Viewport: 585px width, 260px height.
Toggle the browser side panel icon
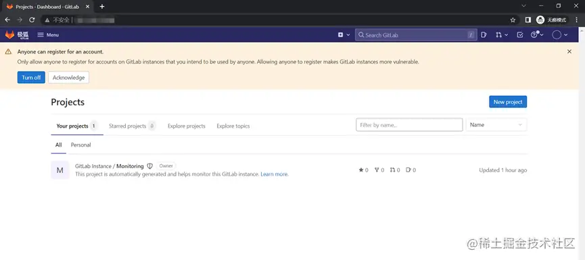tap(528, 20)
